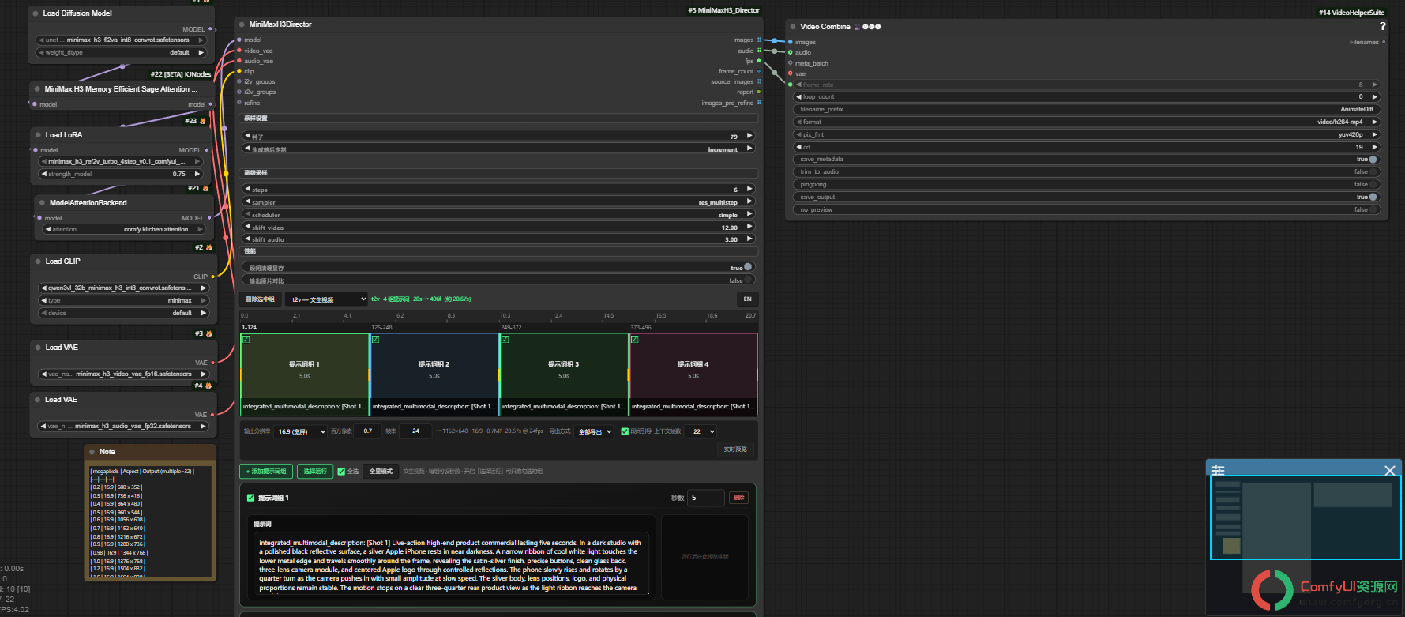Viewport: 1405px width, 617px height.
Task: Increase strength_model with right arrow
Action: pyautogui.click(x=197, y=174)
